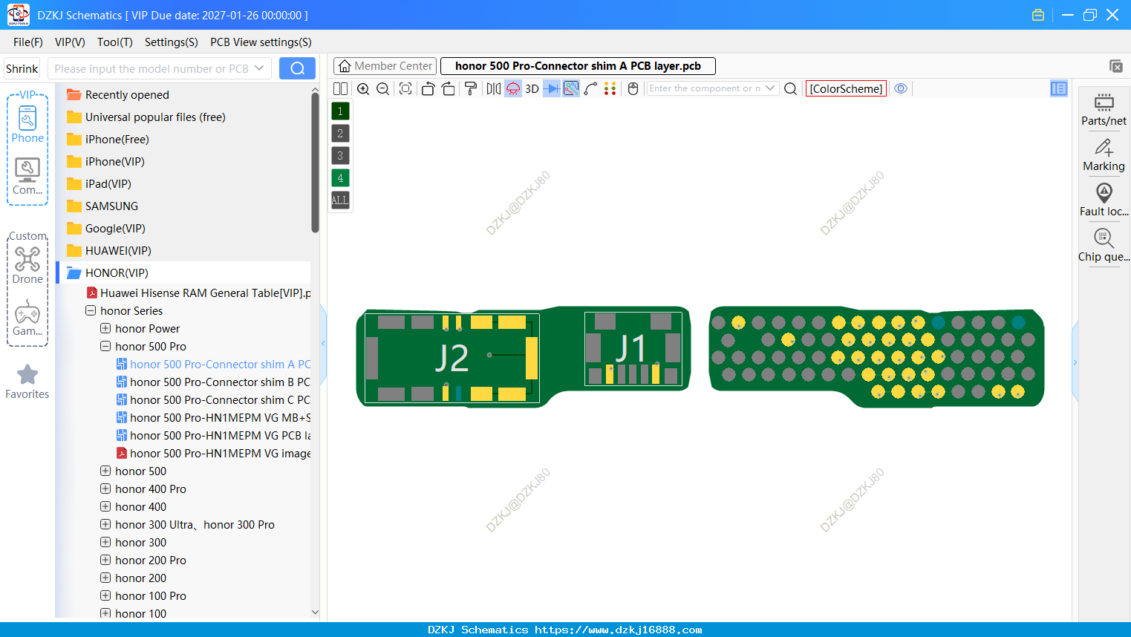Click the Shrink button
The image size is (1131, 637).
[22, 68]
